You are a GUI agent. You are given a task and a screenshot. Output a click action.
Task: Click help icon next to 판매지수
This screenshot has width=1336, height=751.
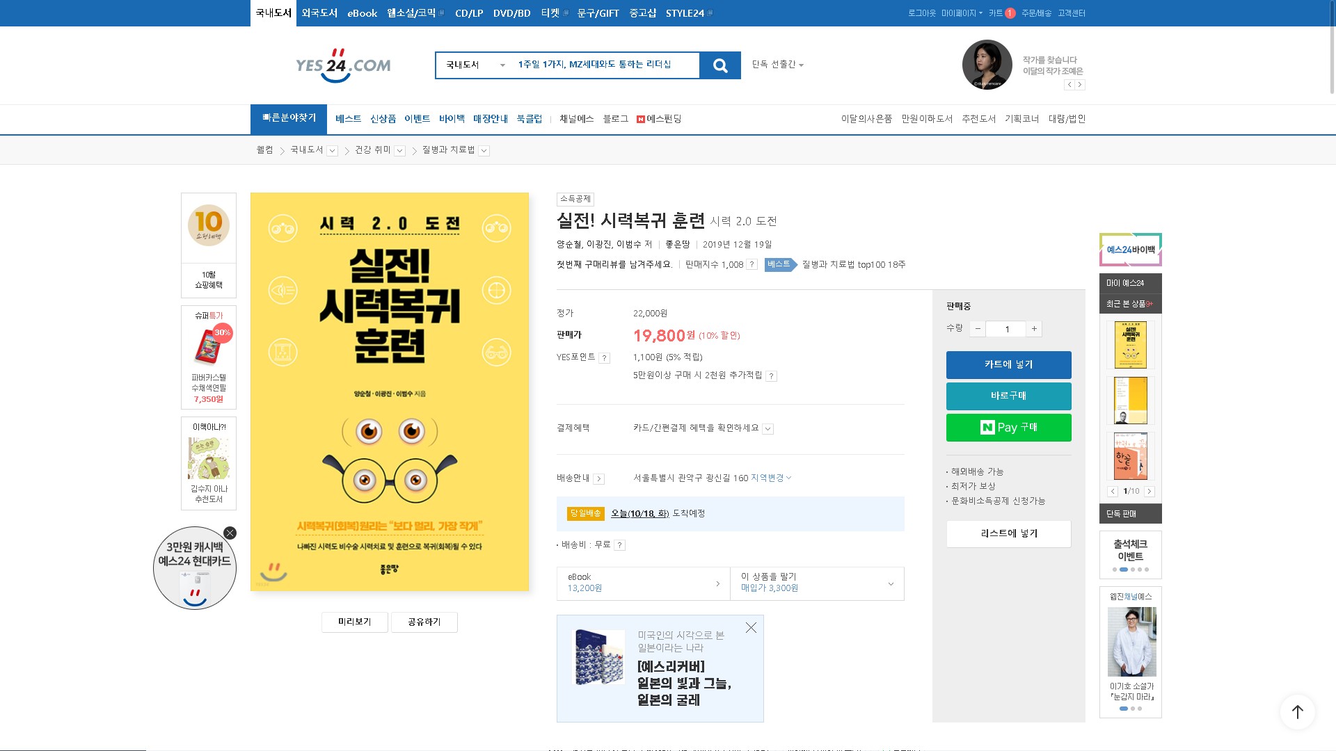(x=751, y=265)
